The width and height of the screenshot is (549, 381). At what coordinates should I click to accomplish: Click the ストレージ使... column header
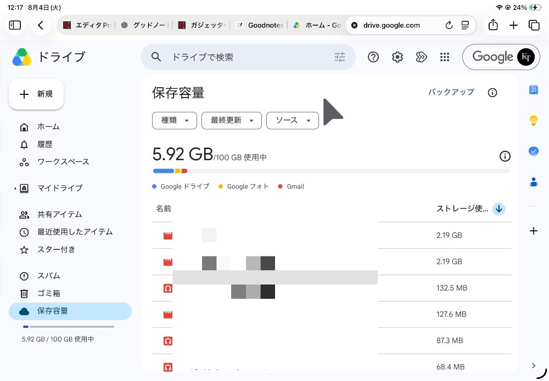[462, 209]
